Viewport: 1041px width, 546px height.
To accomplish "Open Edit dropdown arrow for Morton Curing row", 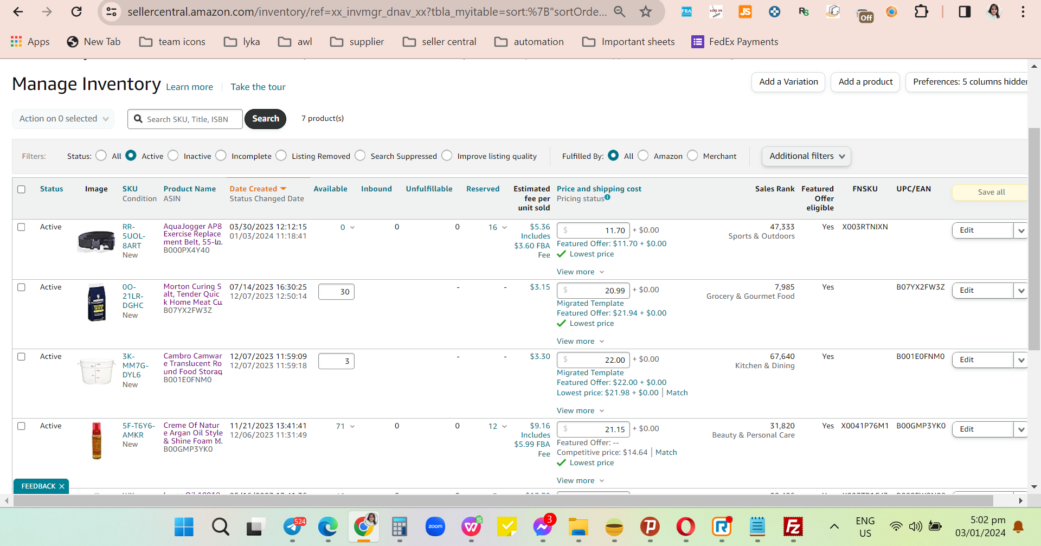I will 1021,291.
